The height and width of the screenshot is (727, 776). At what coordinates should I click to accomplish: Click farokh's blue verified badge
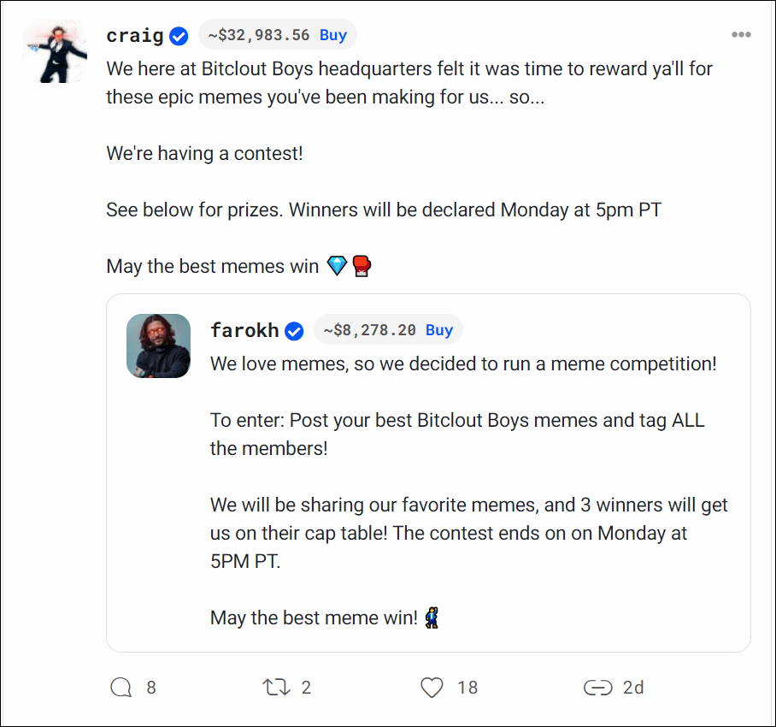point(294,331)
